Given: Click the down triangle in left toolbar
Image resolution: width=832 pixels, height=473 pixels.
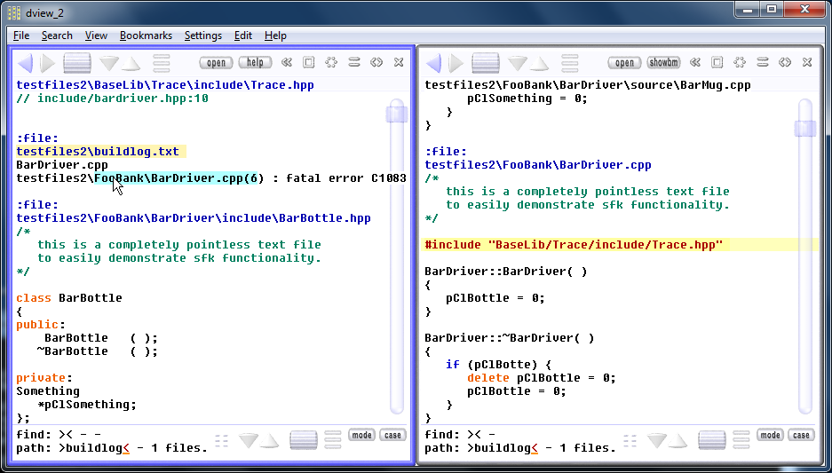Looking at the screenshot, I should (x=109, y=63).
